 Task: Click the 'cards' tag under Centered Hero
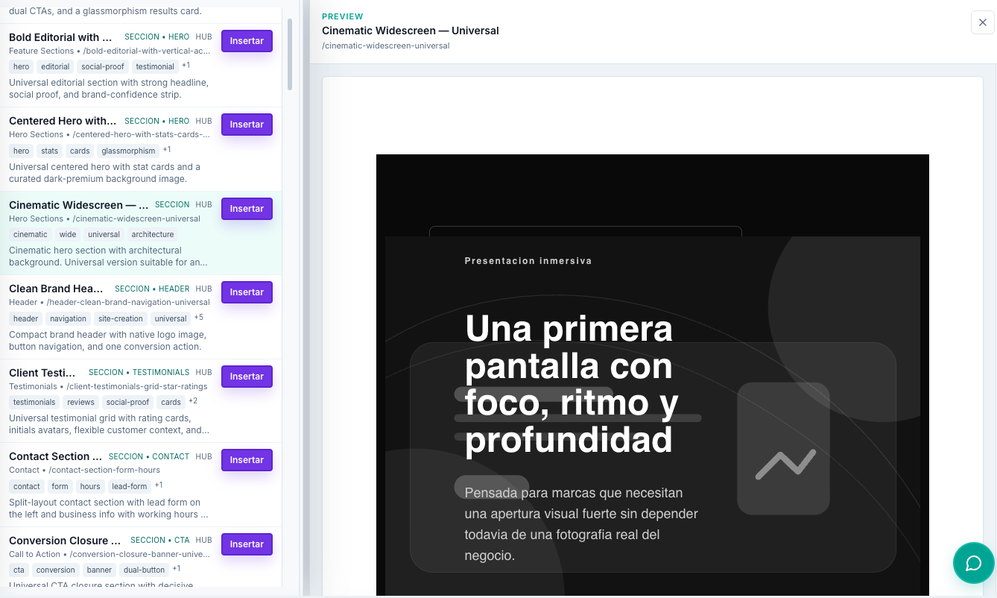pos(80,151)
